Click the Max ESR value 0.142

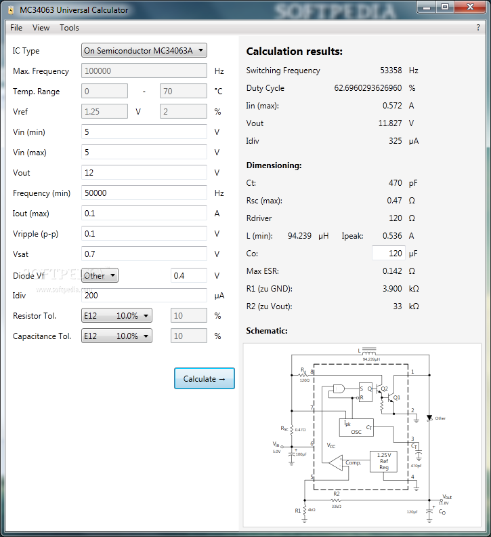click(x=392, y=271)
